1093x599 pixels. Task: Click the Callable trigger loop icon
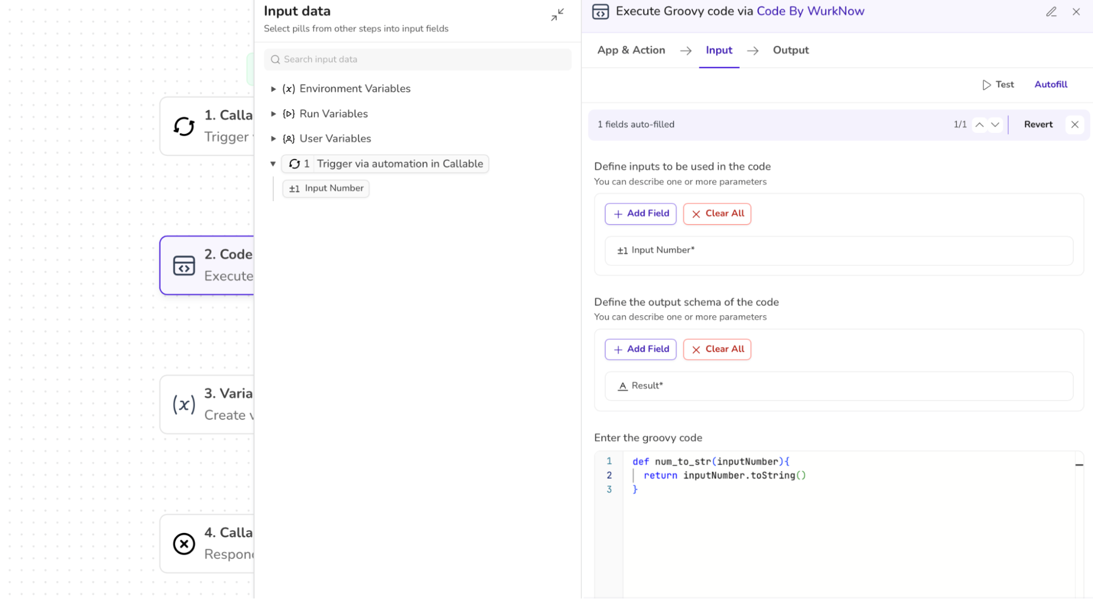point(184,126)
